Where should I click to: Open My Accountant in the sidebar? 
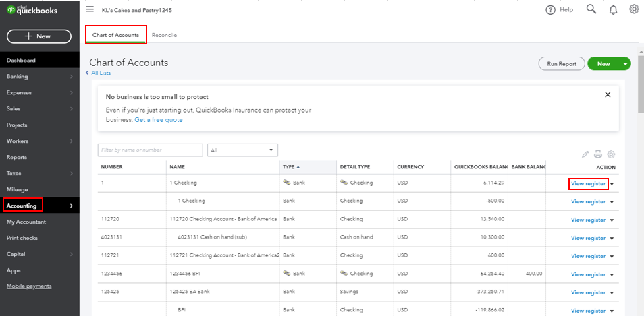pyautogui.click(x=39, y=222)
